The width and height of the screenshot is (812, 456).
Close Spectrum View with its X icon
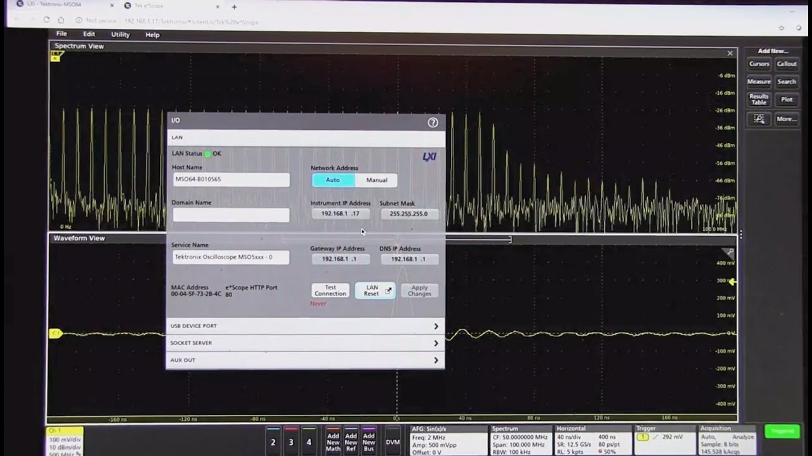click(730, 53)
